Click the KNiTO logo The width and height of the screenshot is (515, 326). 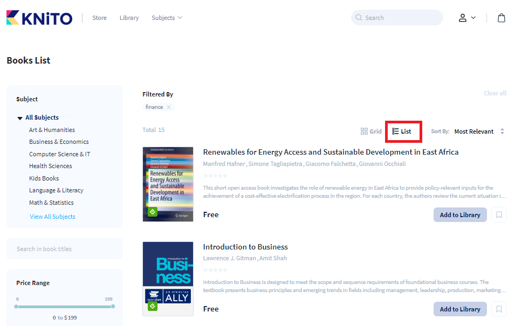39,18
